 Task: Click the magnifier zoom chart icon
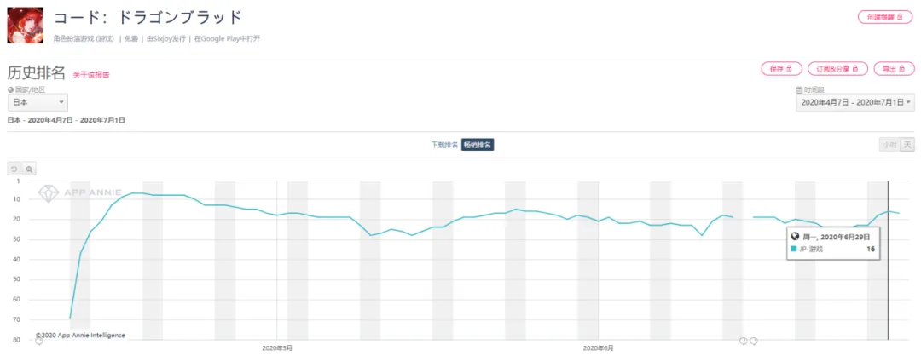click(x=29, y=169)
